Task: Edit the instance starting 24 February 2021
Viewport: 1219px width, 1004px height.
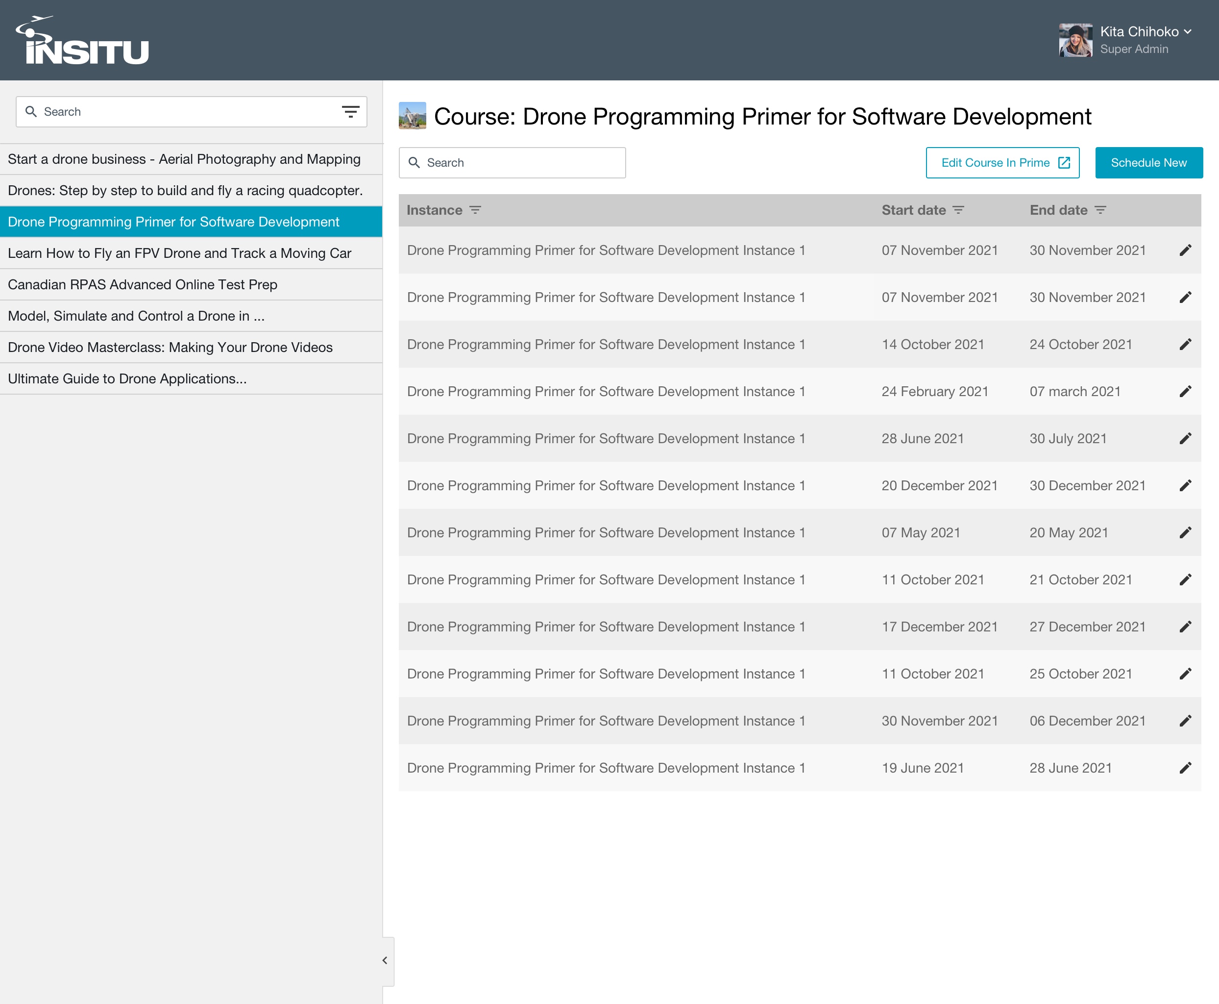Action: [1186, 392]
